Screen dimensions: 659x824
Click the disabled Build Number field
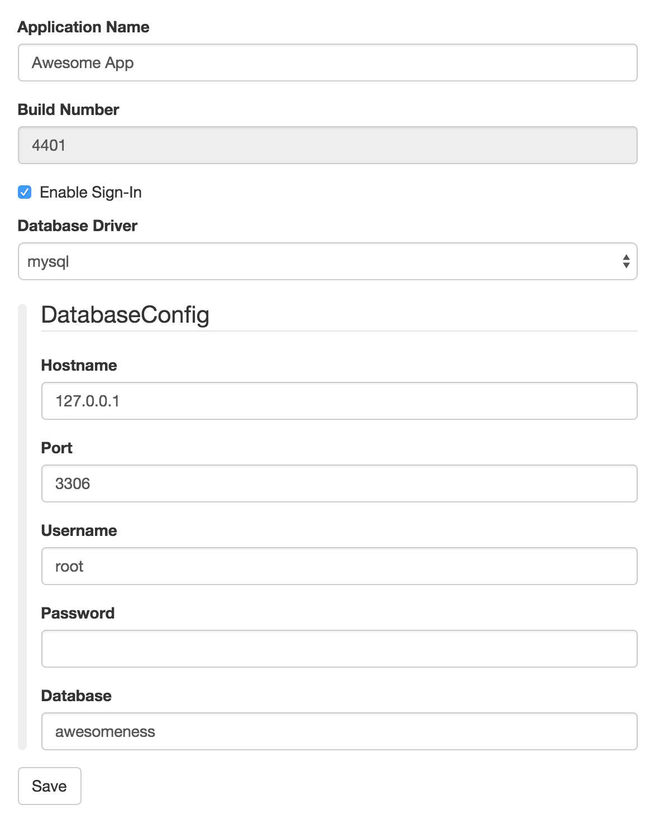click(328, 145)
